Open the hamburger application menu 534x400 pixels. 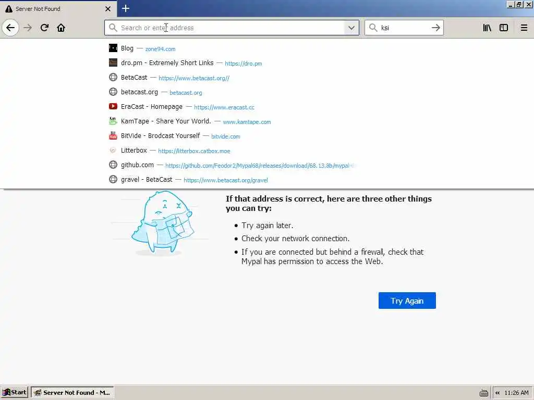(x=524, y=28)
